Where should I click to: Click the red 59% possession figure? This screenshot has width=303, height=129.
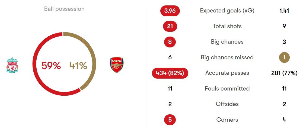click(51, 66)
